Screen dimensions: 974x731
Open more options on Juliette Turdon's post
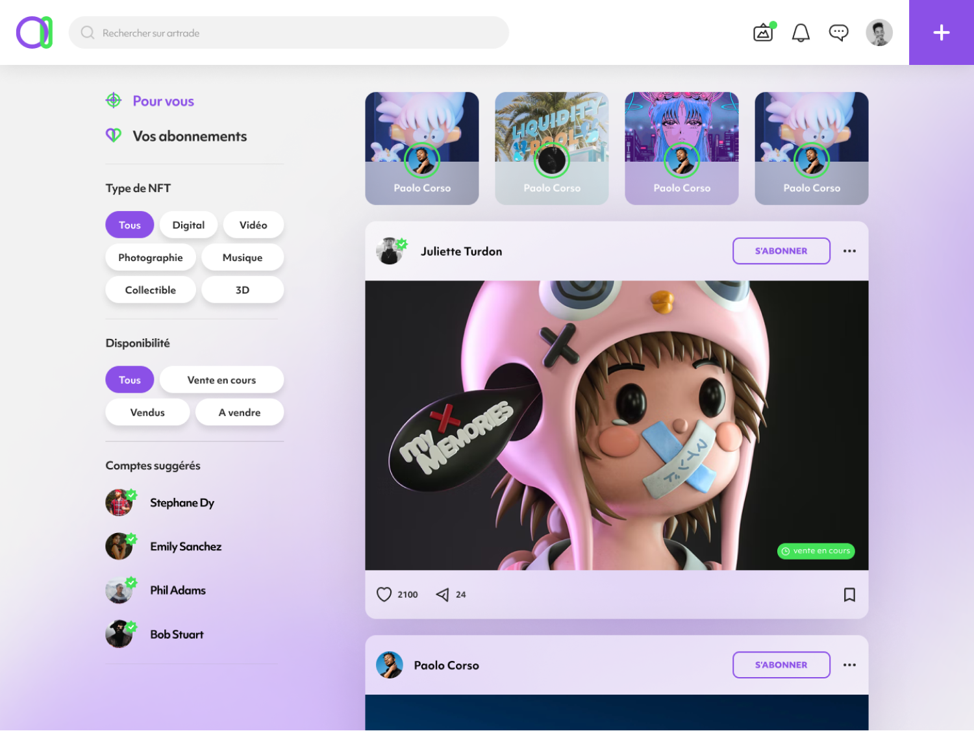coord(849,251)
